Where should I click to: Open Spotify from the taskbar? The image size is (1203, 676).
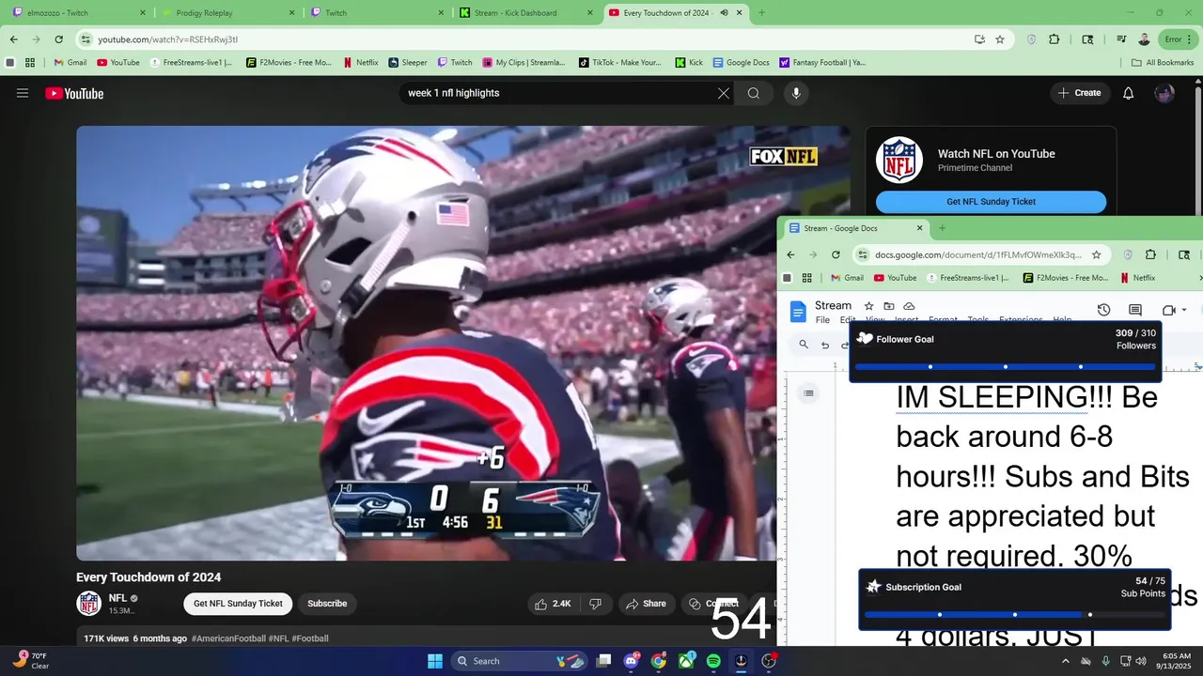pyautogui.click(x=713, y=661)
